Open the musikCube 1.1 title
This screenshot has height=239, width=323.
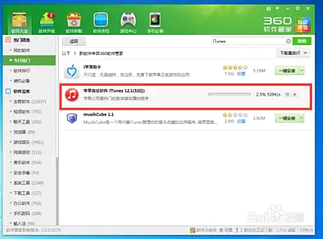coord(98,114)
